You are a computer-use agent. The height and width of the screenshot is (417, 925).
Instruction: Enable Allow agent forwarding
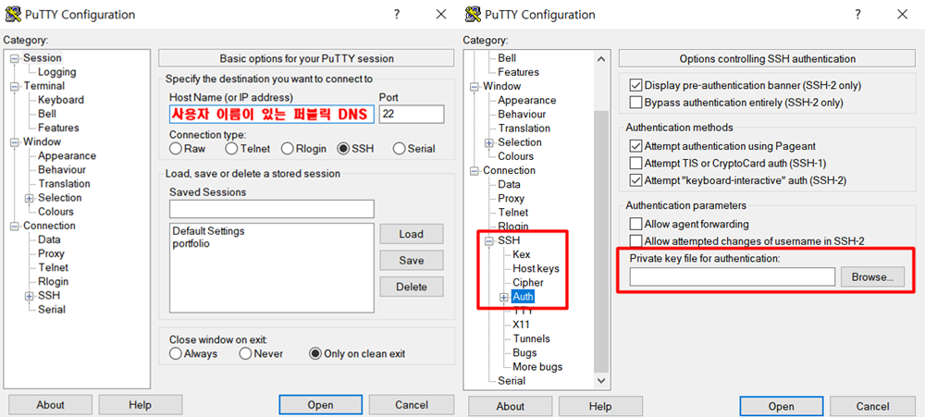click(x=636, y=224)
